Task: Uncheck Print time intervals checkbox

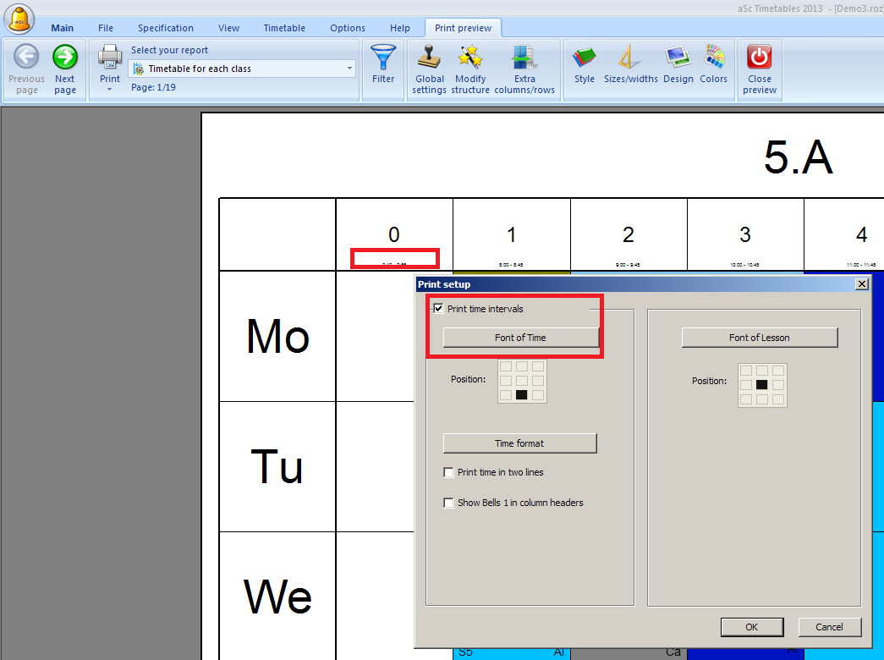Action: point(438,309)
